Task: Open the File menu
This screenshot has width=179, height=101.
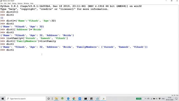Action: click(x=1, y=3)
